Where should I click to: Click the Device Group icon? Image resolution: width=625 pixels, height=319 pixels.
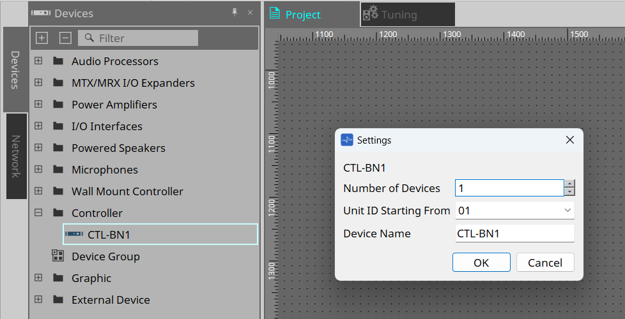(x=58, y=255)
